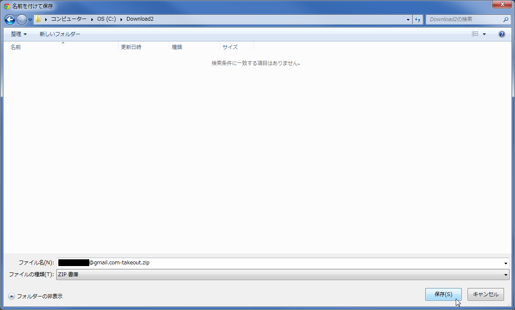
Task: Open the address bar history dropdown
Action: pos(408,20)
